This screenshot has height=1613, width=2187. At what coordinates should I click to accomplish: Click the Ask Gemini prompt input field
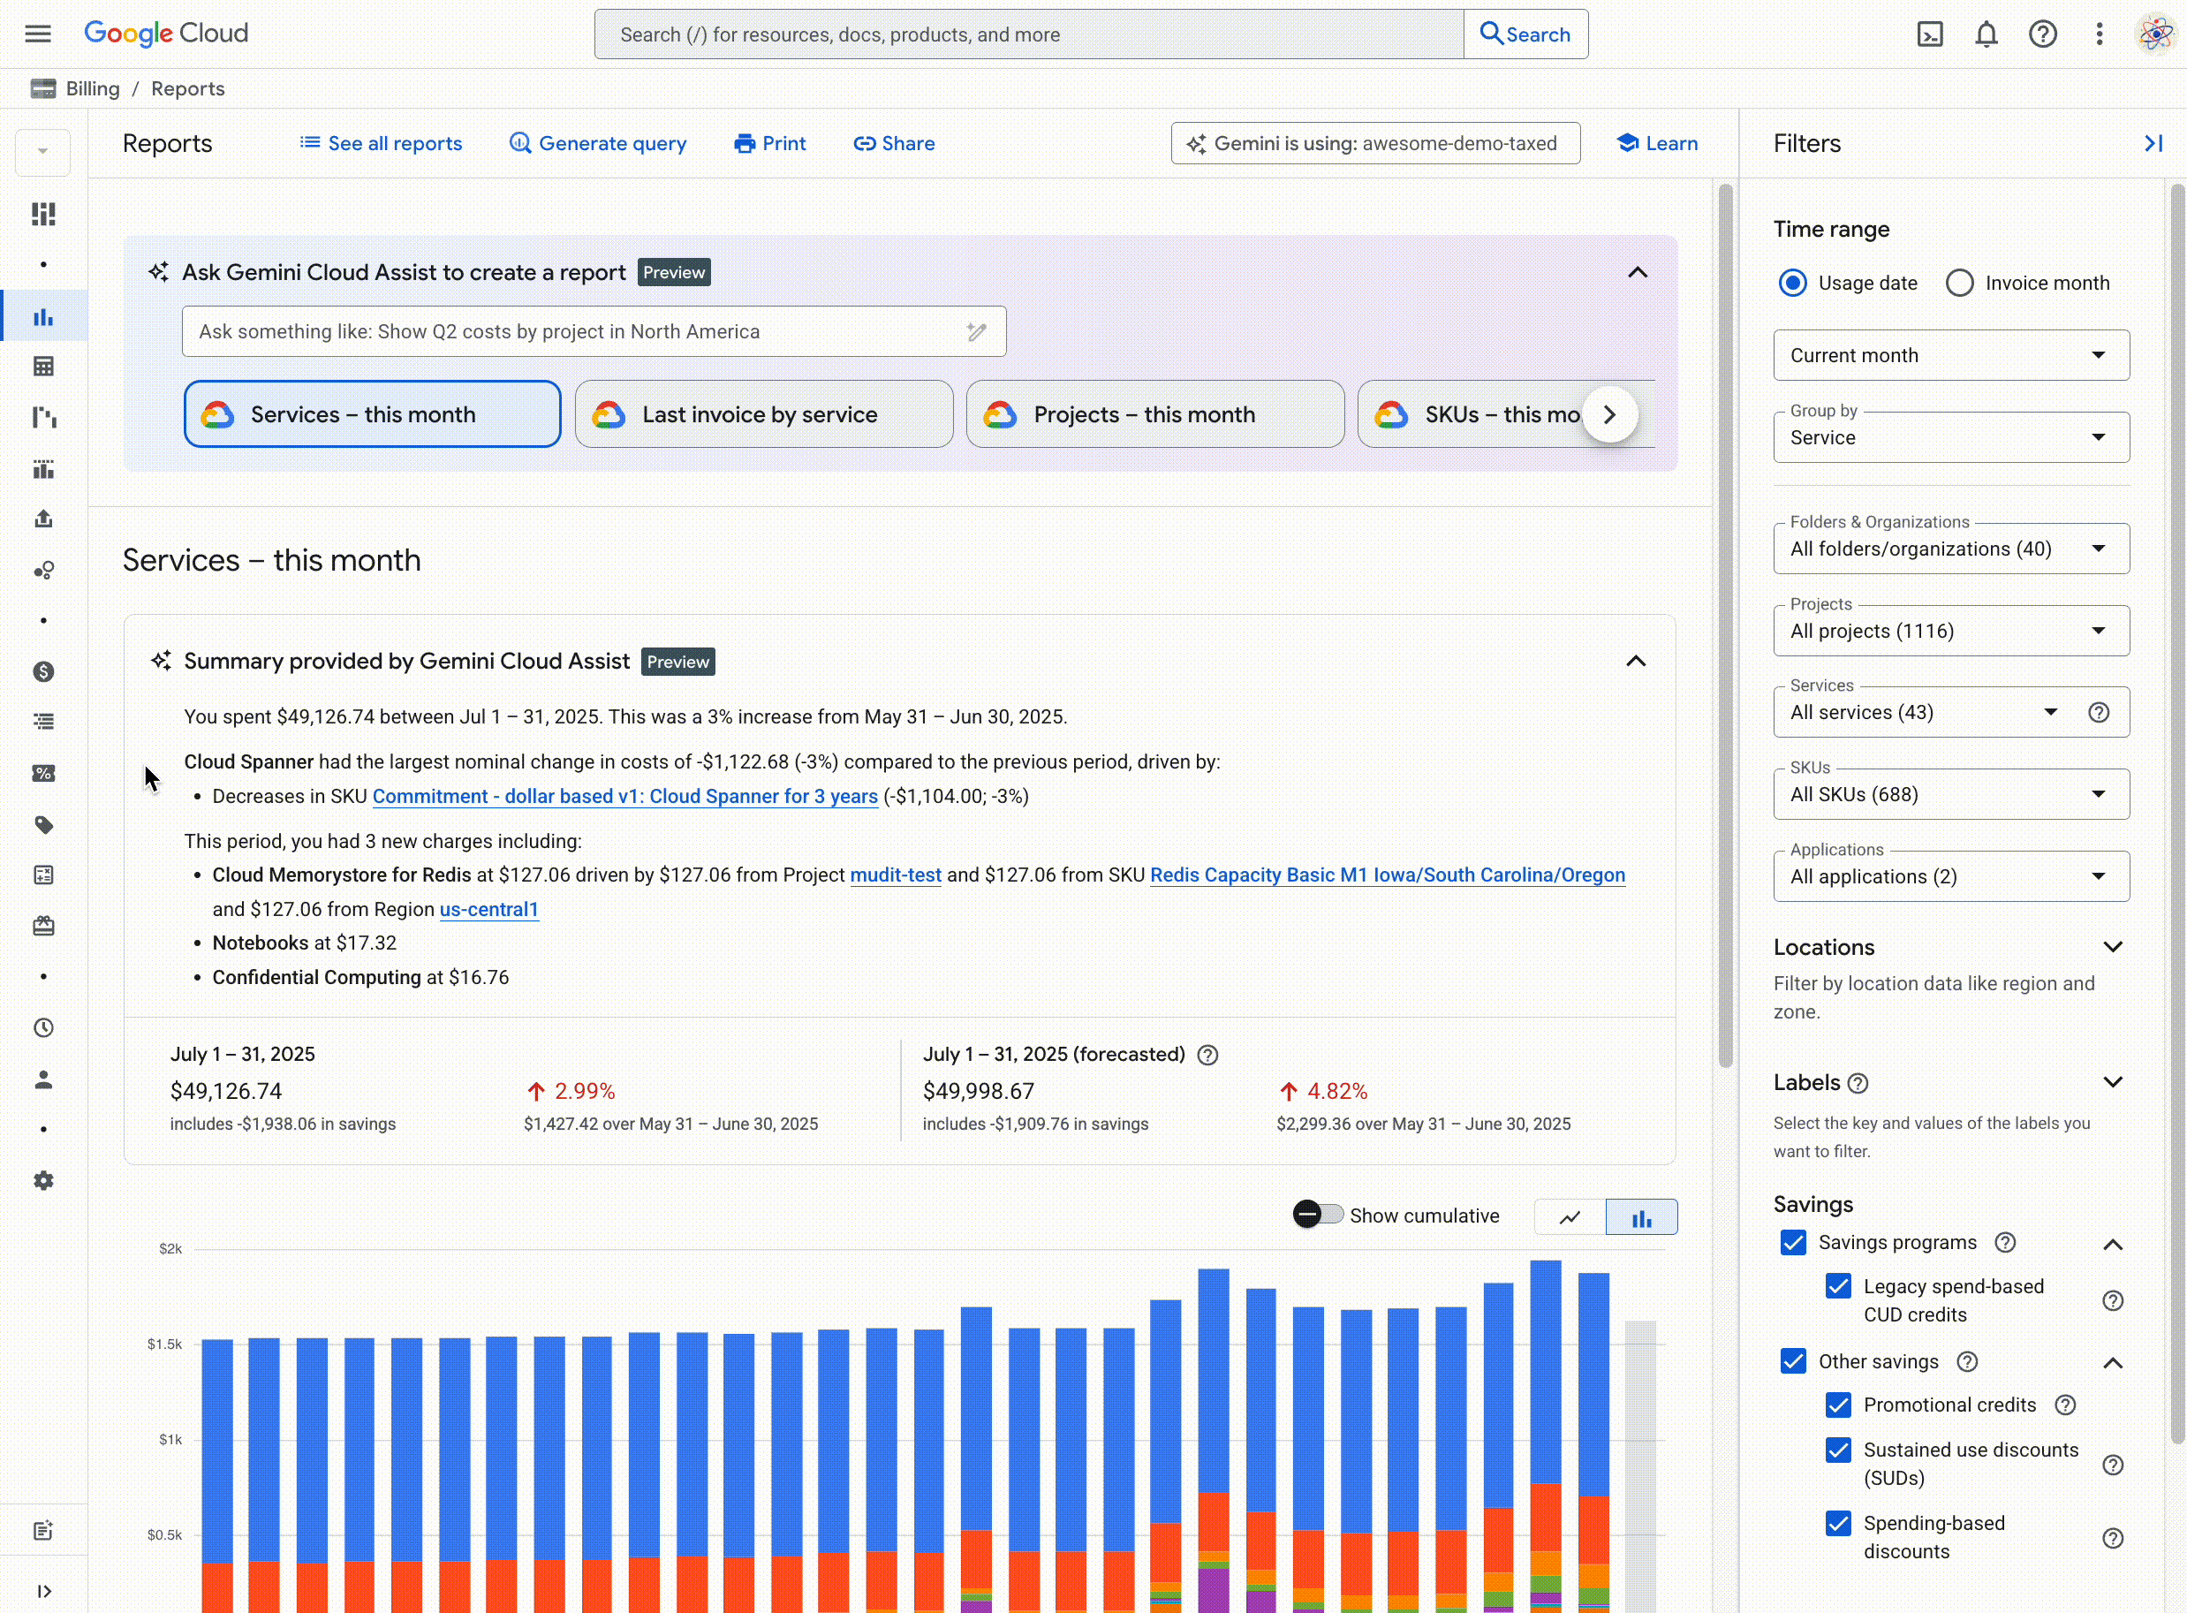pyautogui.click(x=594, y=332)
